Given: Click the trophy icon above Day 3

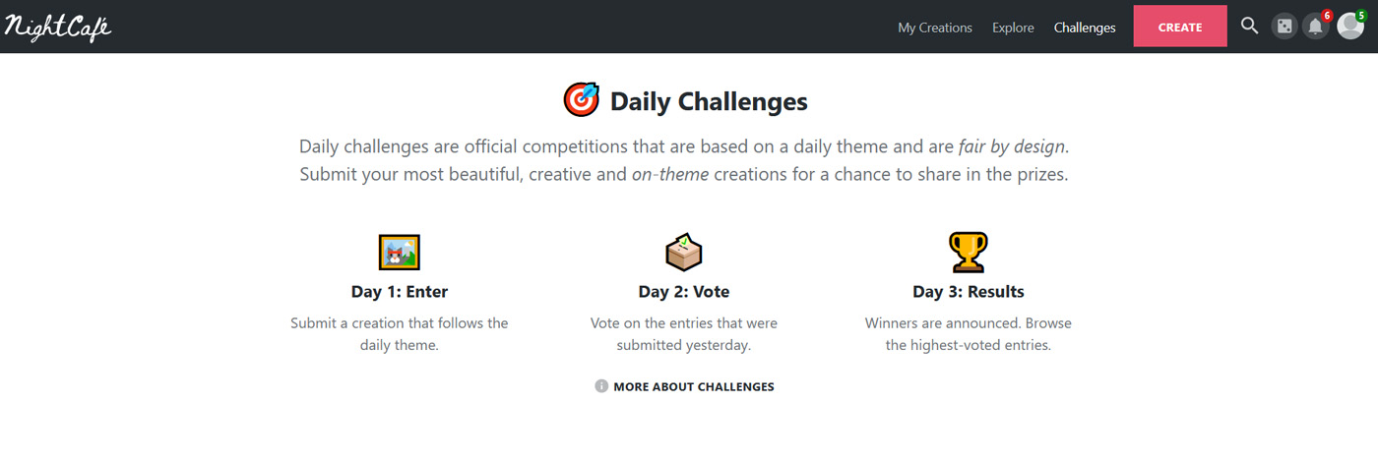Looking at the screenshot, I should pyautogui.click(x=968, y=253).
